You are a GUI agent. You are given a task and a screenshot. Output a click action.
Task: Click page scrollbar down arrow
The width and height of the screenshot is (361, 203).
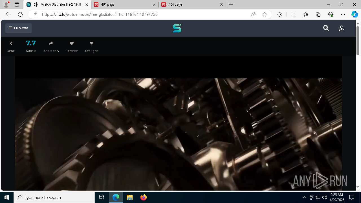pos(358,187)
